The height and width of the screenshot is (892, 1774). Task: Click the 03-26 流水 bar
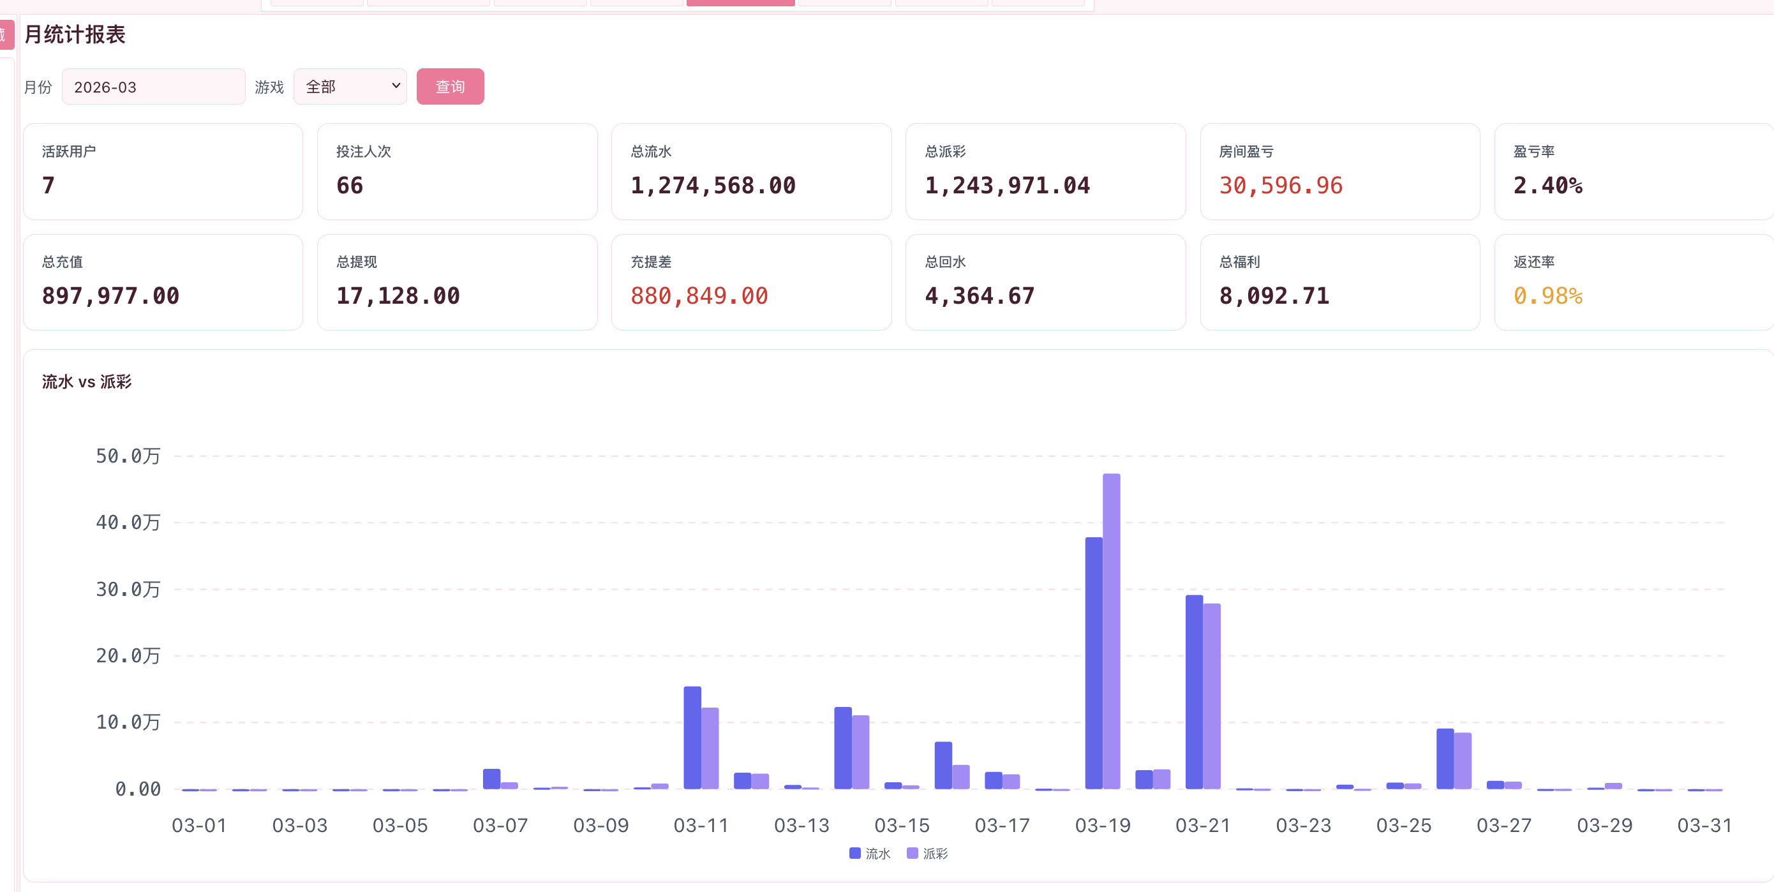(x=1445, y=759)
